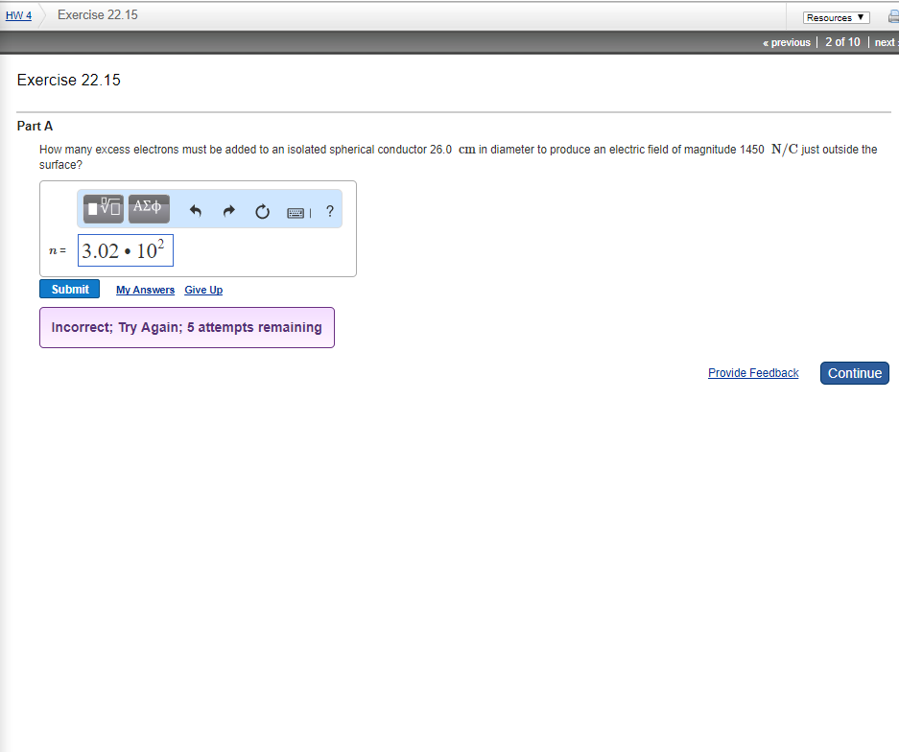Click the Resources dropdown arrow
Screen dimensions: 899x752
(x=862, y=16)
